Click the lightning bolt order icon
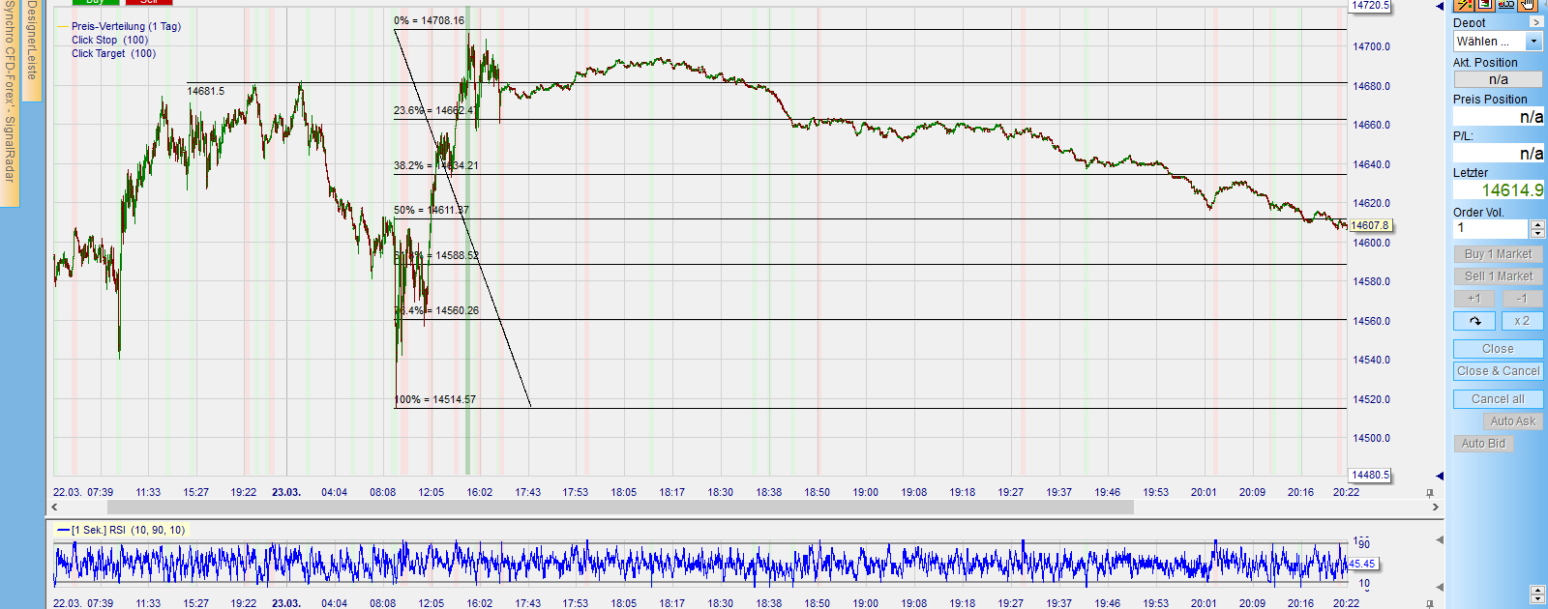This screenshot has width=1548, height=609. pyautogui.click(x=1464, y=5)
